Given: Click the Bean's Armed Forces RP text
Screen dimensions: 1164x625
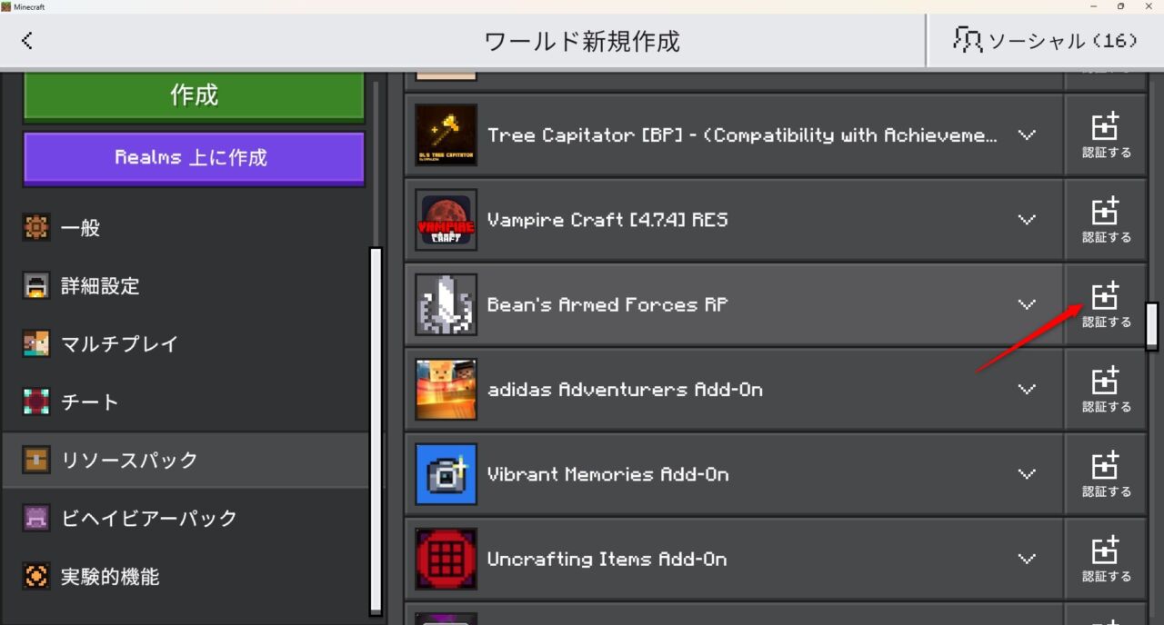Looking at the screenshot, I should 607,304.
